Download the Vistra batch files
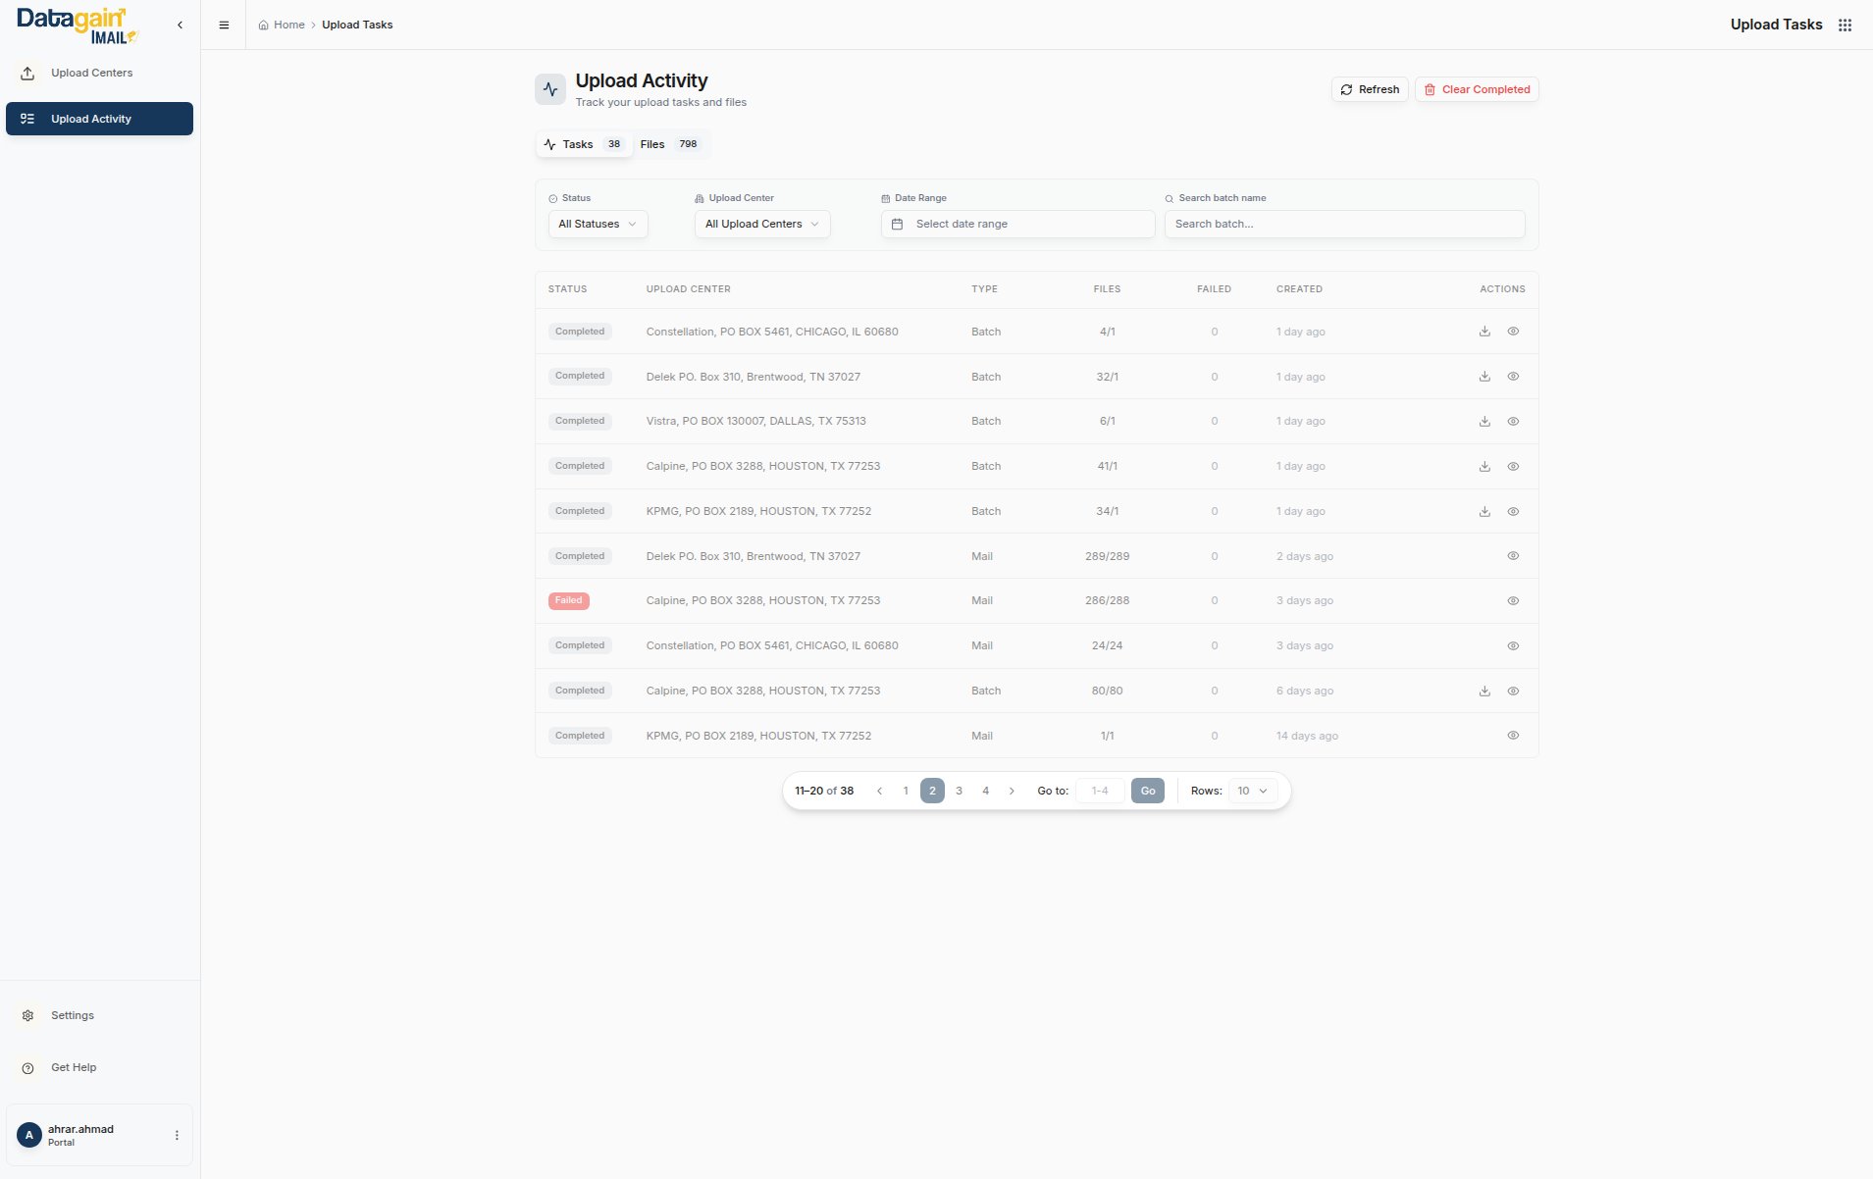Image resolution: width=1873 pixels, height=1179 pixels. [1484, 422]
